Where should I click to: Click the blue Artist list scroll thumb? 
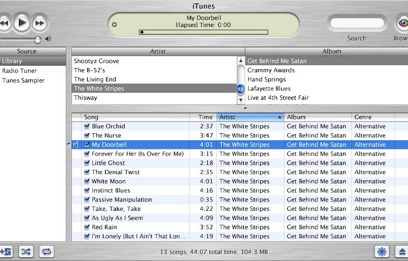coord(241,89)
